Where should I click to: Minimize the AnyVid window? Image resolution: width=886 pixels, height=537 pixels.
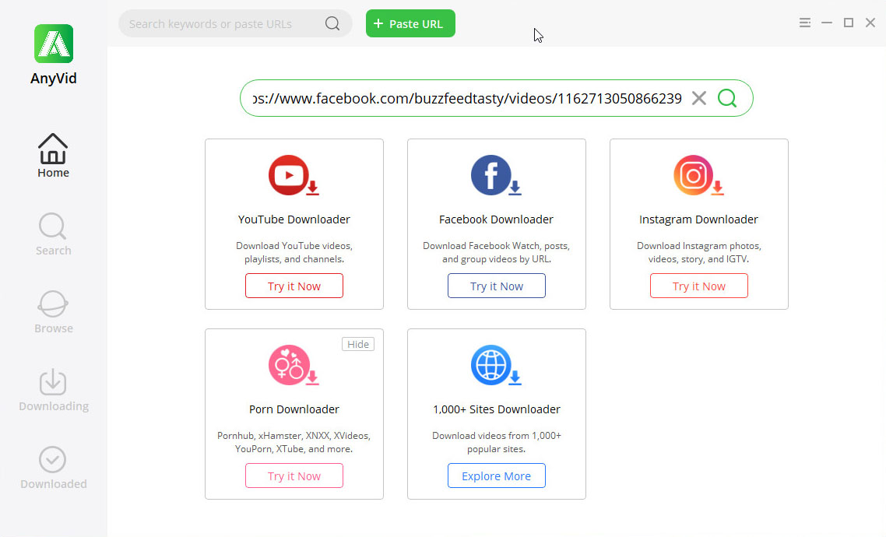(827, 23)
